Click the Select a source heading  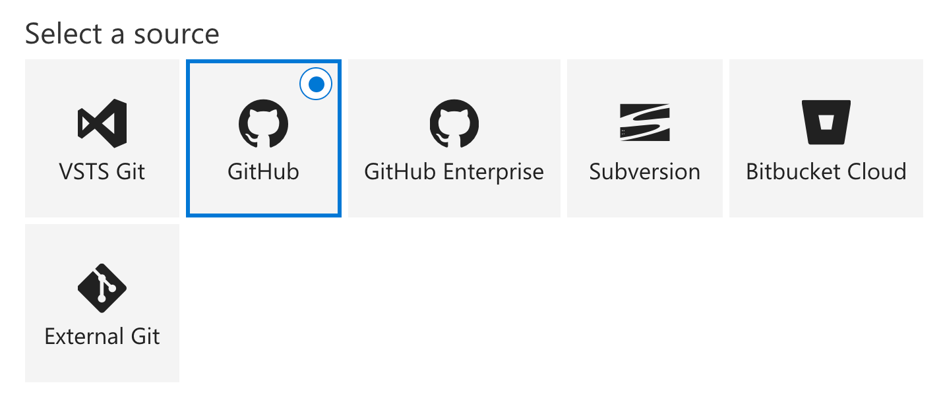pos(122,34)
